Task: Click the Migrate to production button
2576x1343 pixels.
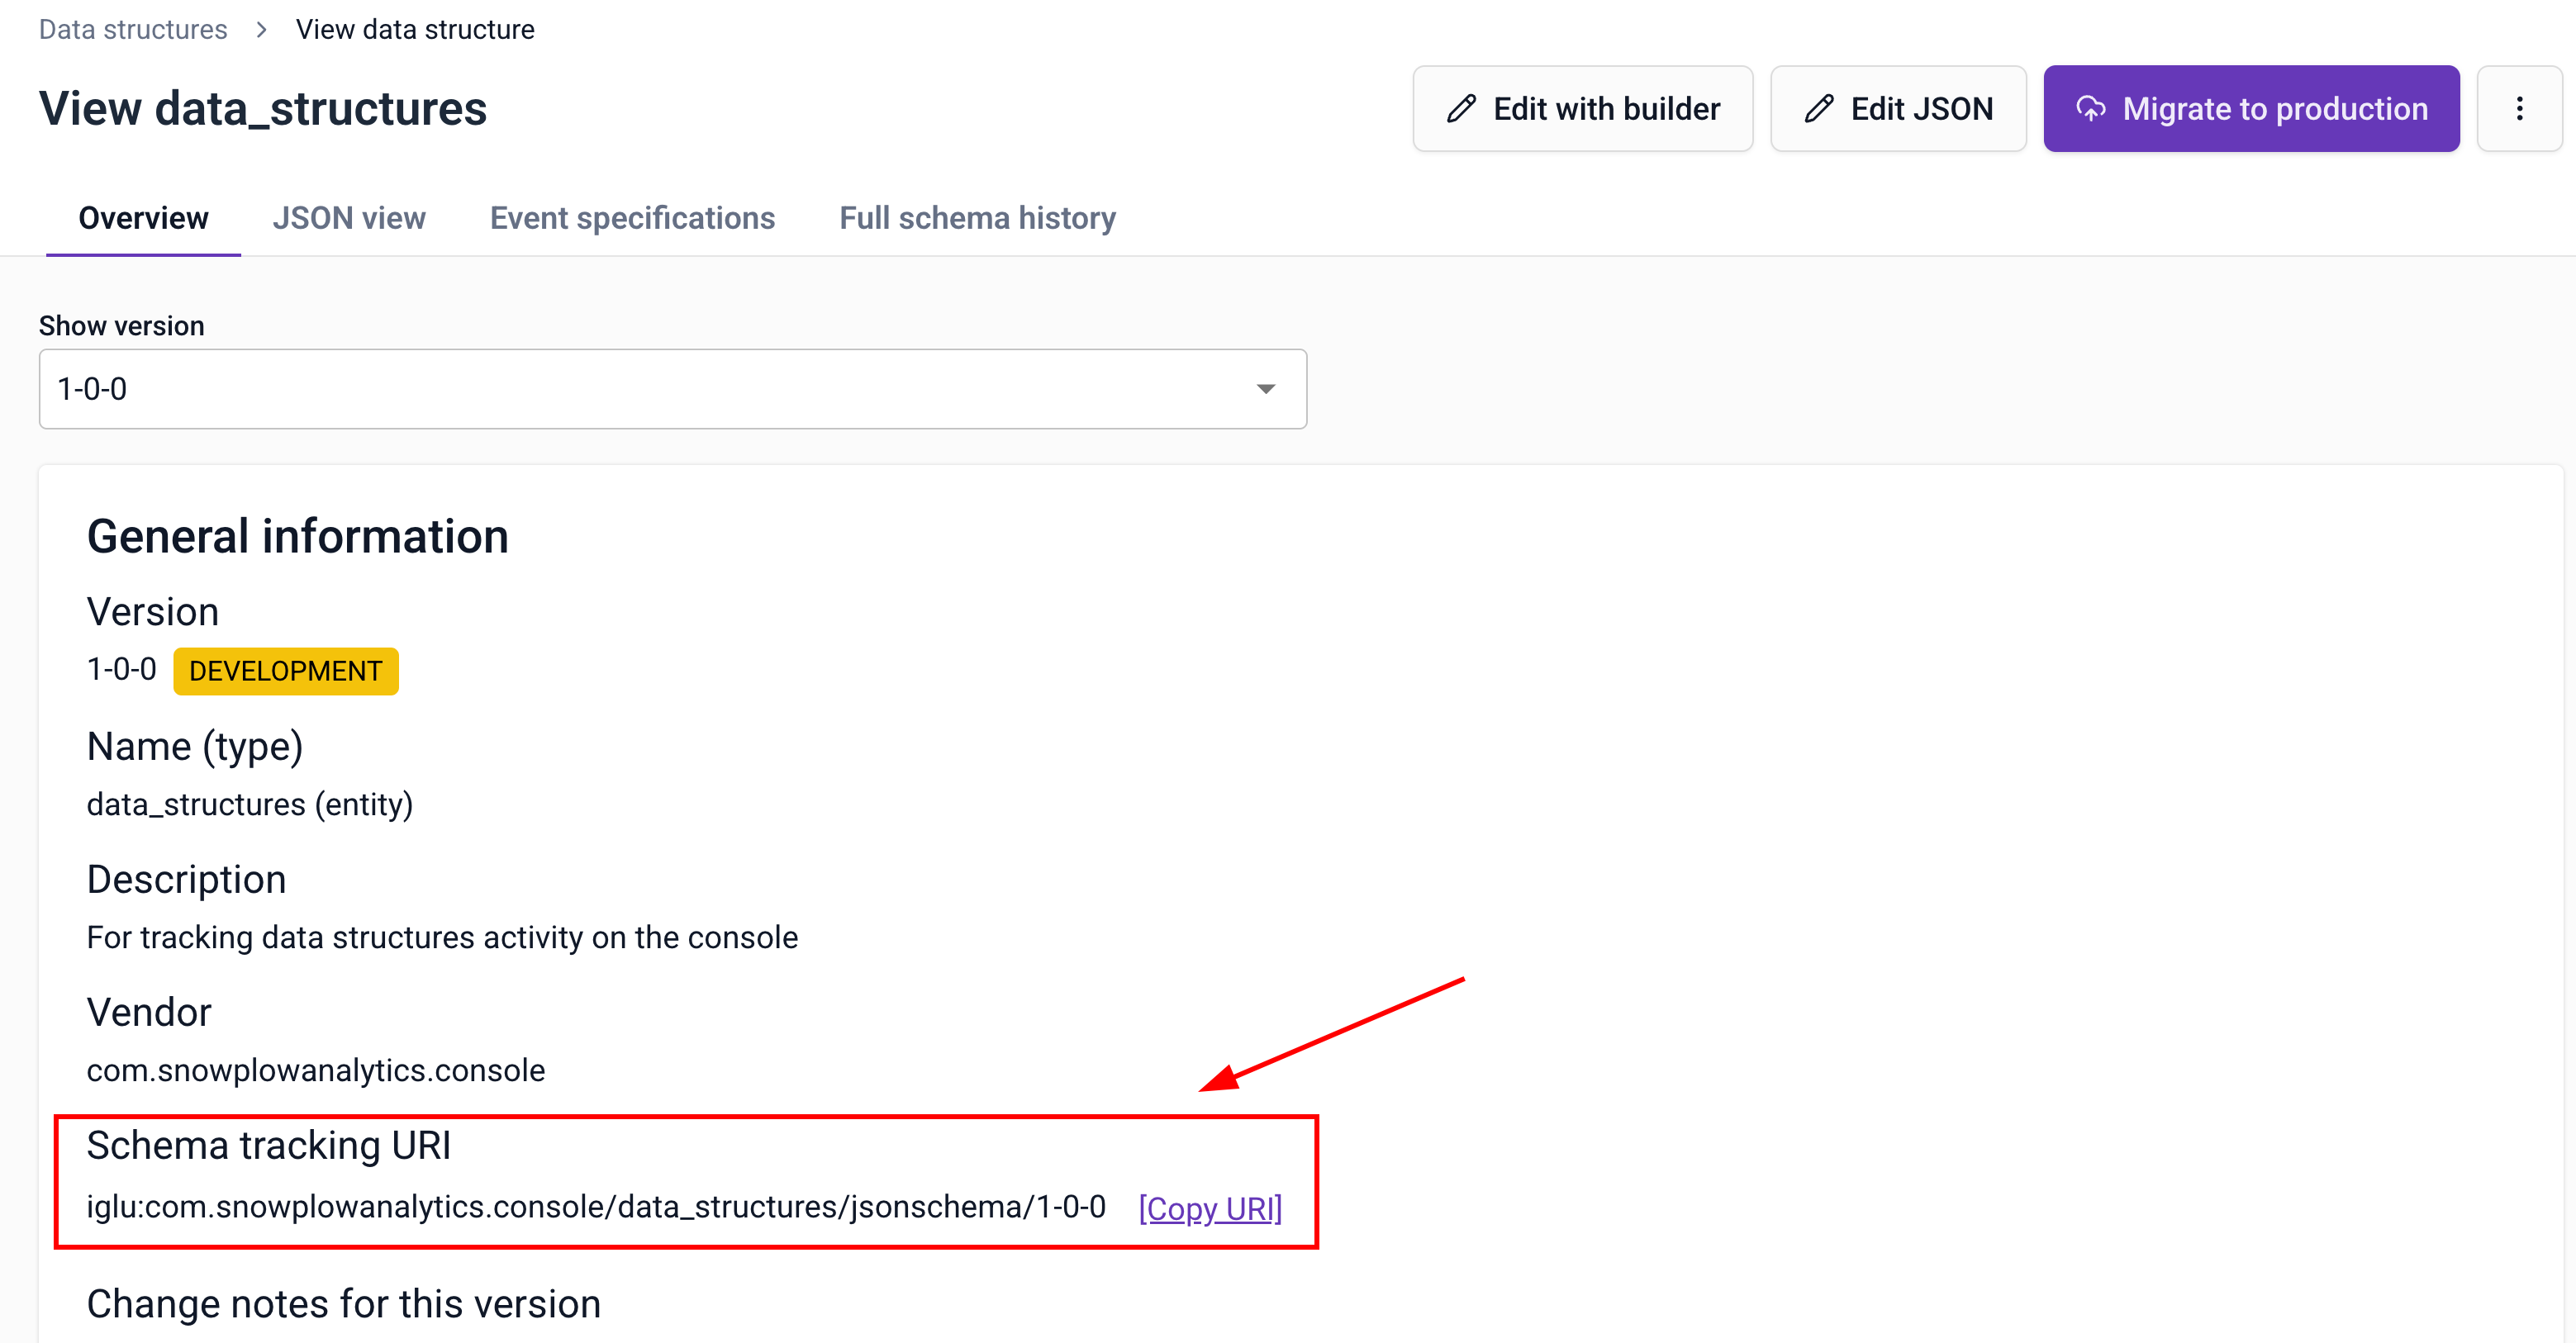Action: 2250,108
